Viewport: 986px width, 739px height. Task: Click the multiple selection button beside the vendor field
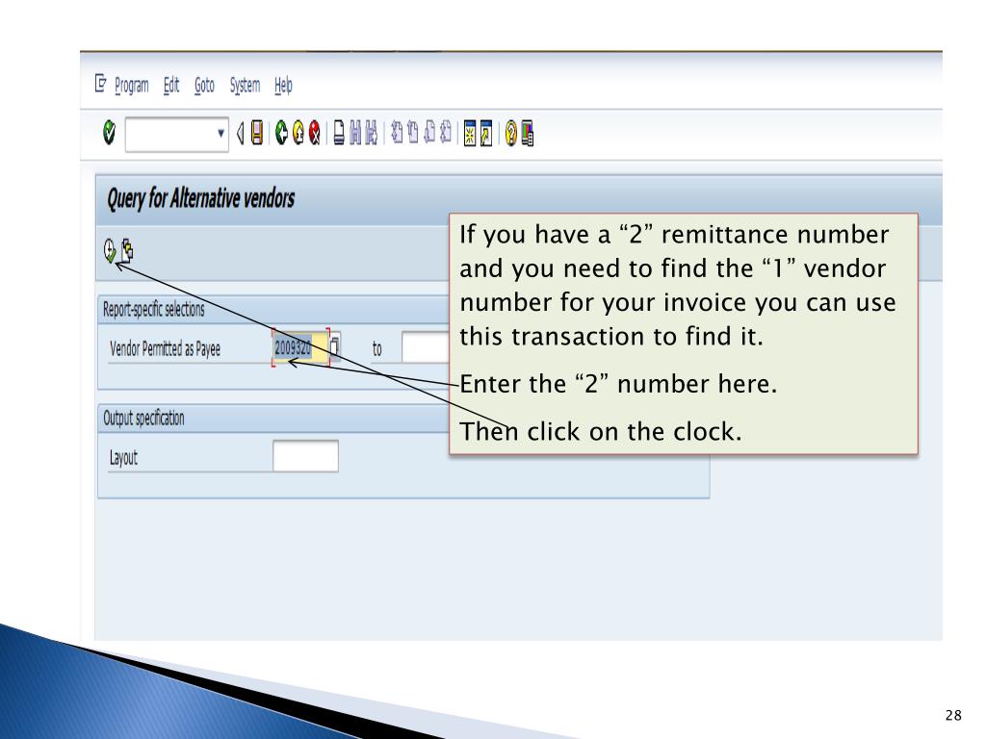pos(334,346)
